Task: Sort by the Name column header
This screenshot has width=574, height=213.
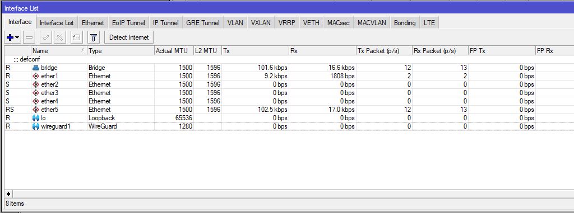Action: [x=59, y=51]
